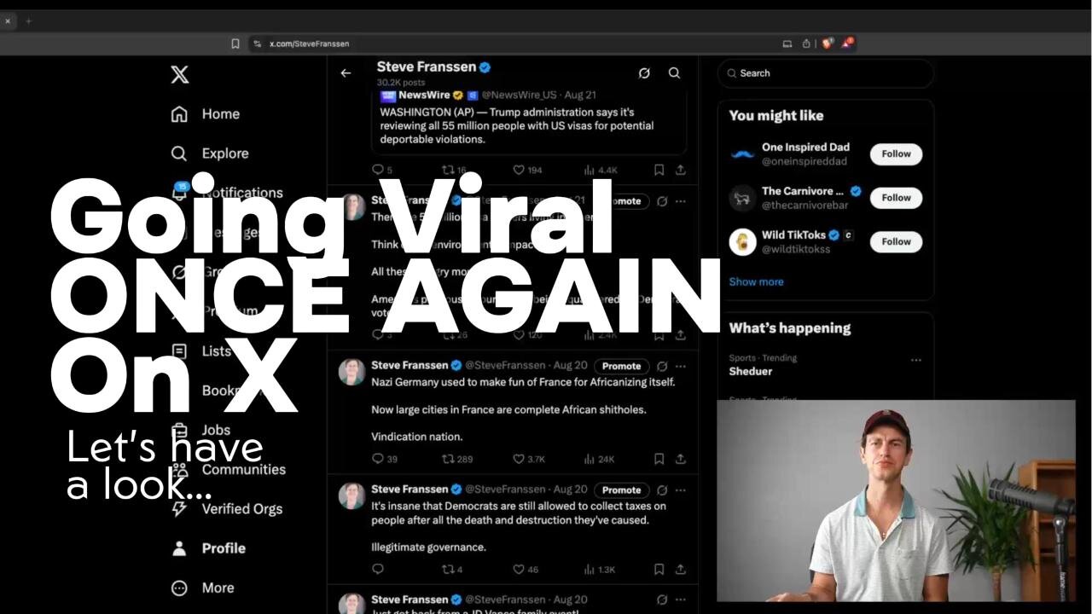Repost the post with 289 reposts

[456, 459]
